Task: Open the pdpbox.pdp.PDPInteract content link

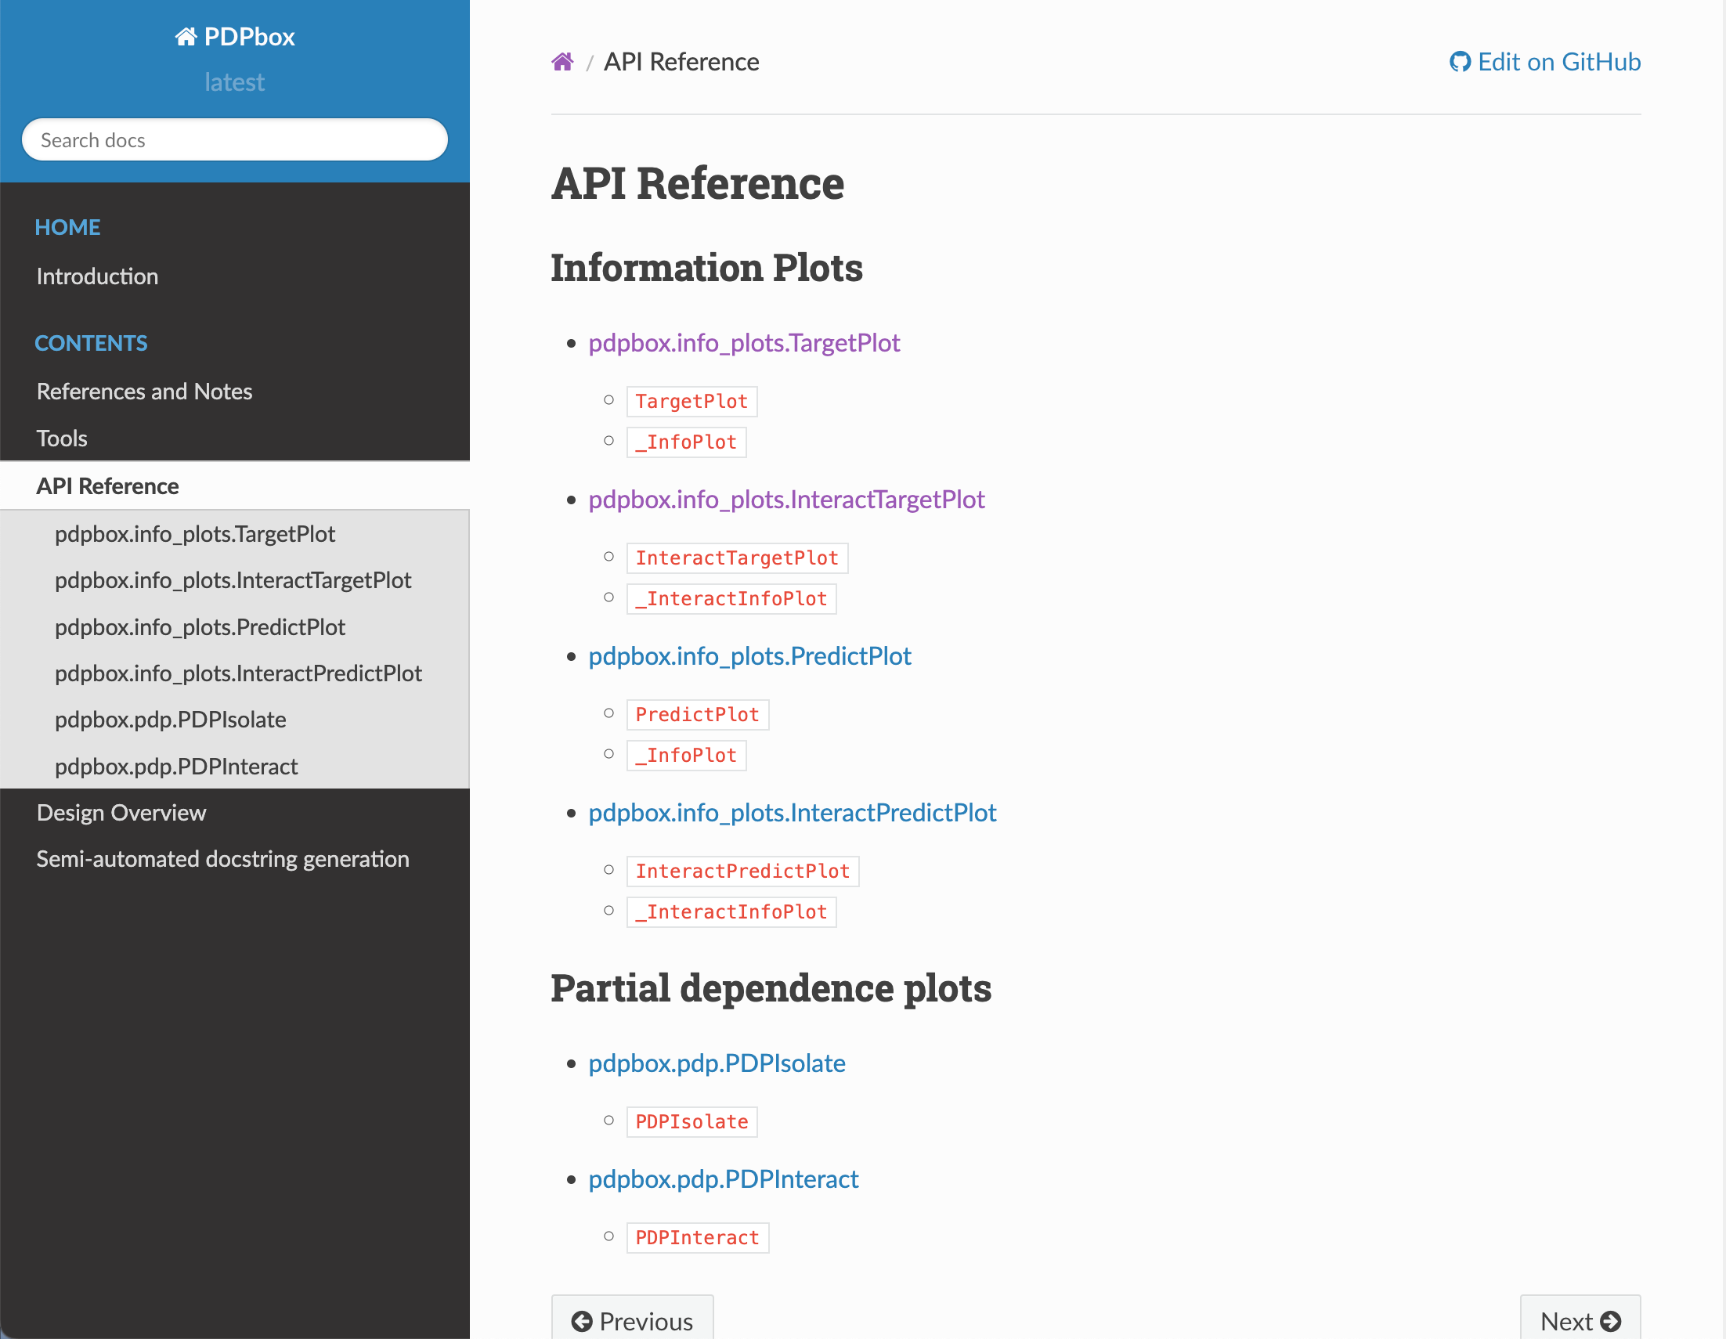Action: click(722, 1178)
